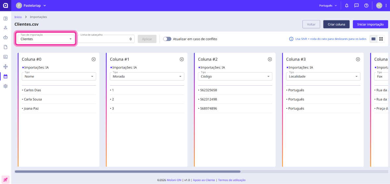Open the Moloni ON footer link
This screenshot has width=390, height=184.
(173, 180)
